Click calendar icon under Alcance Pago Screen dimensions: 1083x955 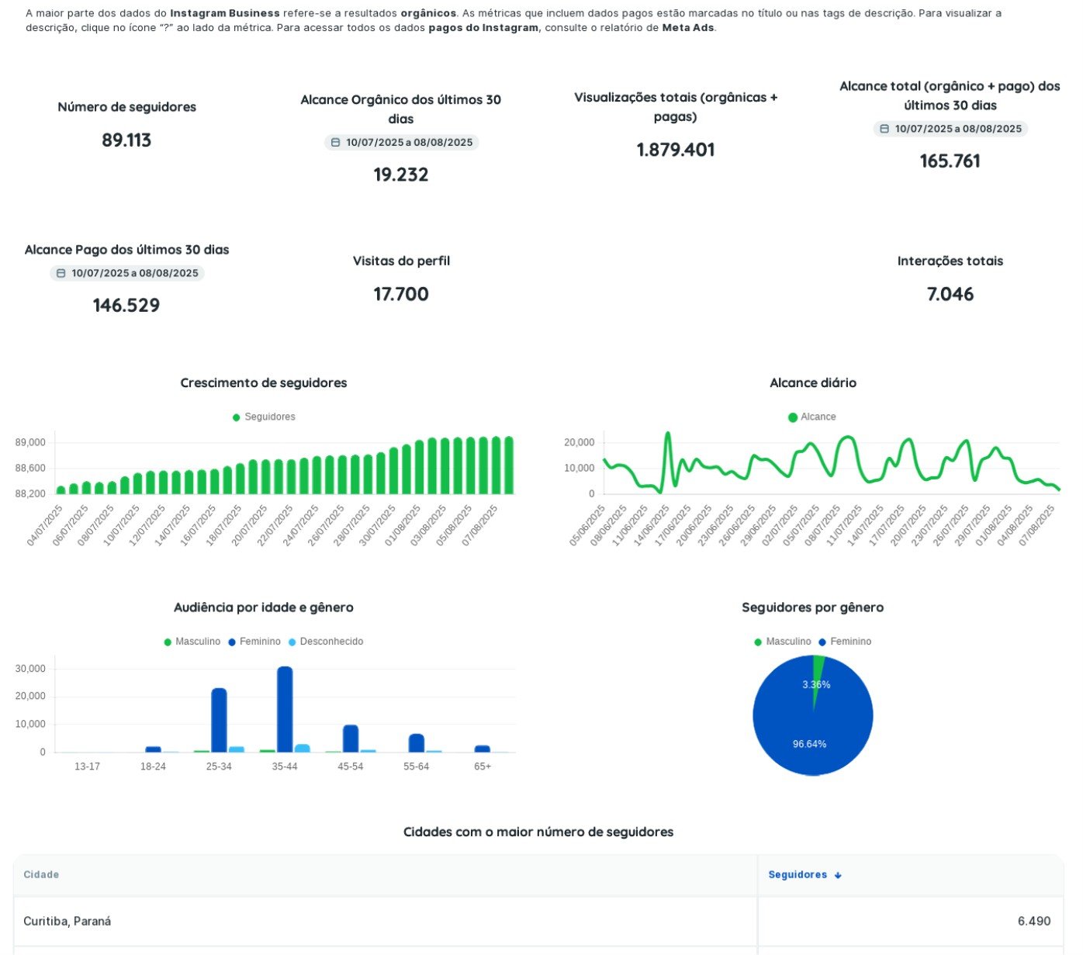coord(61,273)
